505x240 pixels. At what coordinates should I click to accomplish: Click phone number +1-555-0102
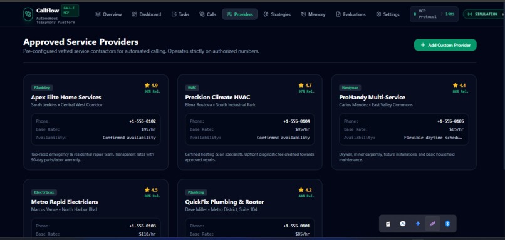tap(142, 121)
